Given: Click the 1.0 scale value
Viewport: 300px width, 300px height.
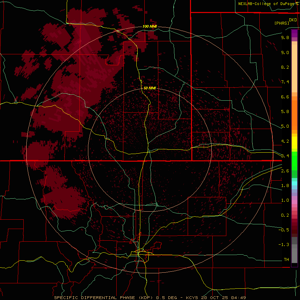Looking at the screenshot, I should [x=285, y=200].
